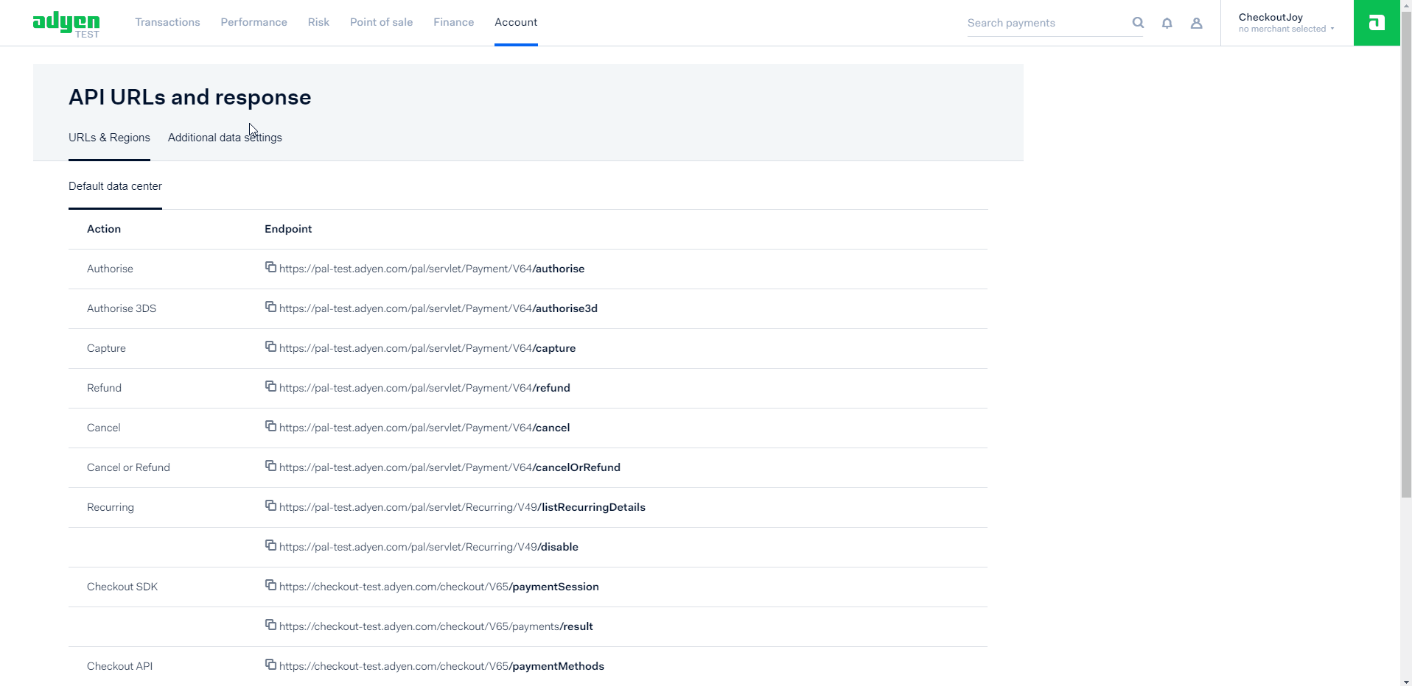Click the refund endpoint URL text
This screenshot has height=686, width=1412.
(424, 388)
